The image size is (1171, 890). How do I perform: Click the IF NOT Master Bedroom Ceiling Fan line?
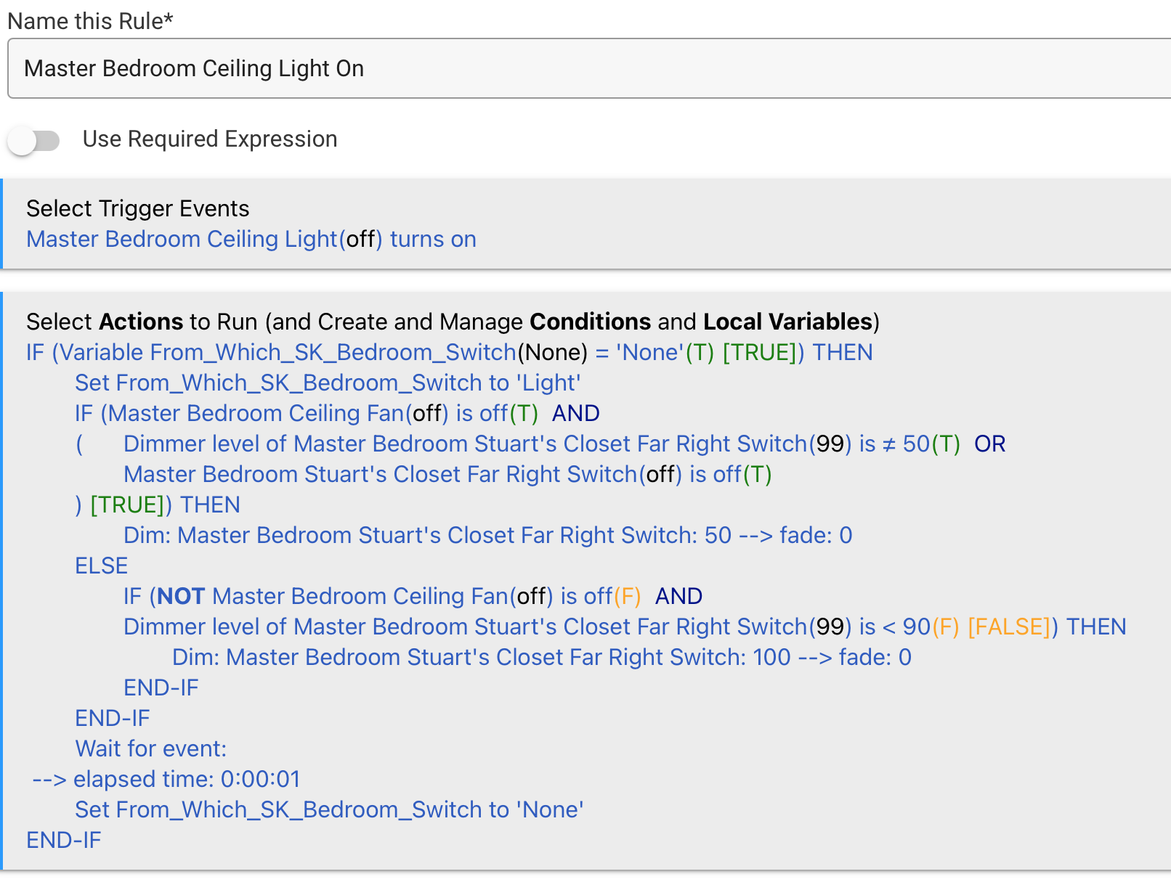pyautogui.click(x=413, y=596)
